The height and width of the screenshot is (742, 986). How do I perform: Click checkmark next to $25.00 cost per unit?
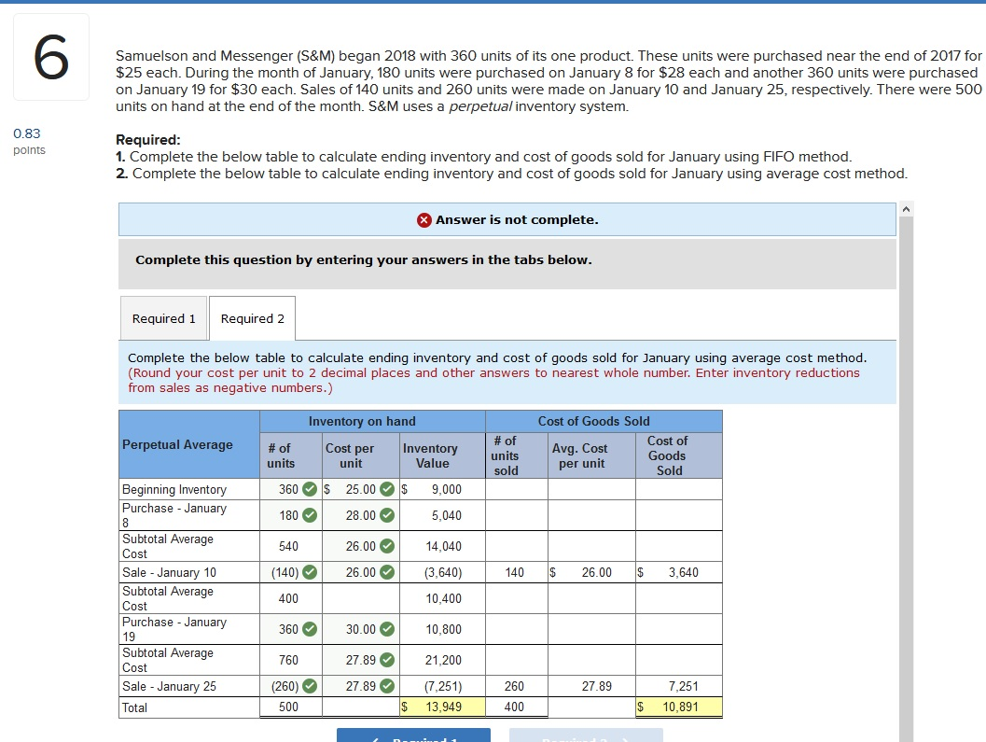click(x=386, y=489)
